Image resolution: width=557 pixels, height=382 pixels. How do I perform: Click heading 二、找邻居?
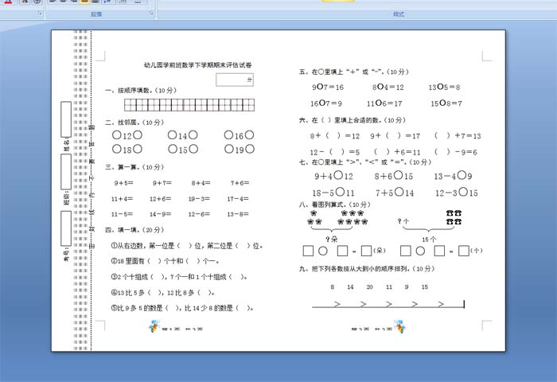pos(134,123)
